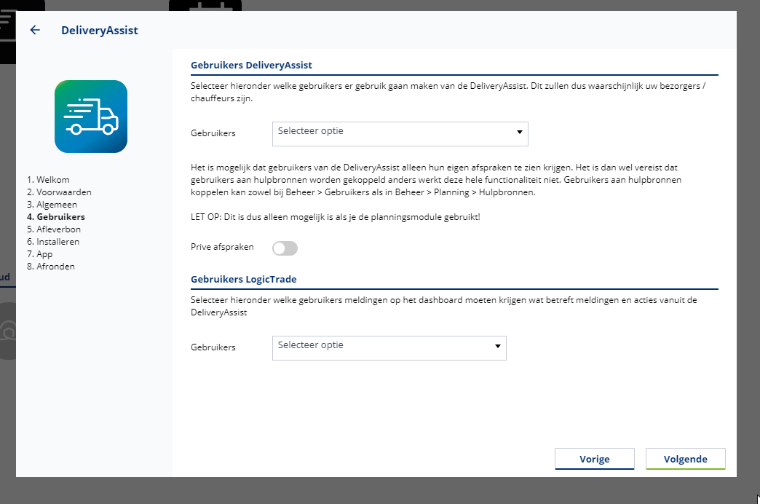Click the Prive afspraken label
This screenshot has height=504, width=760.
(x=222, y=247)
